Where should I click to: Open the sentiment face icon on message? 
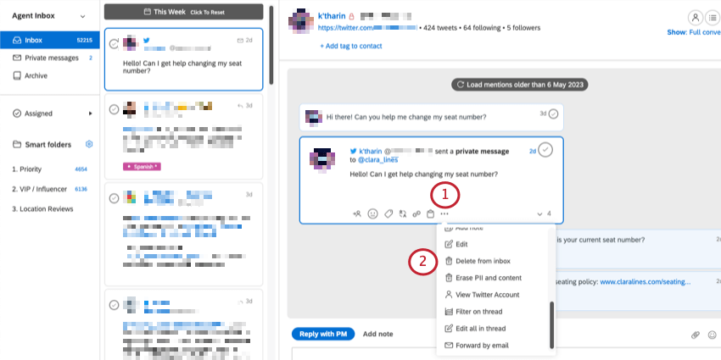[372, 213]
